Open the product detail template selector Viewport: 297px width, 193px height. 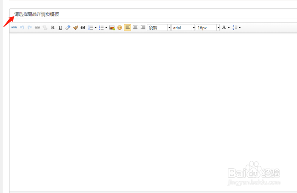[153, 14]
